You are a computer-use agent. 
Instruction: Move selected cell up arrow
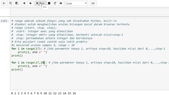click(24, 3)
